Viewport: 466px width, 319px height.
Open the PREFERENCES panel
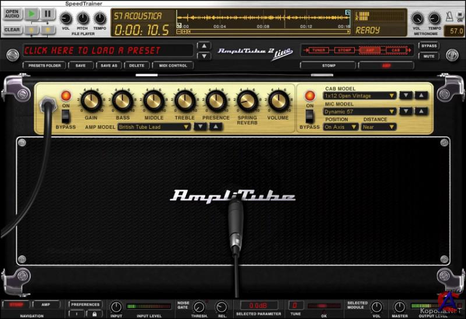(x=86, y=304)
